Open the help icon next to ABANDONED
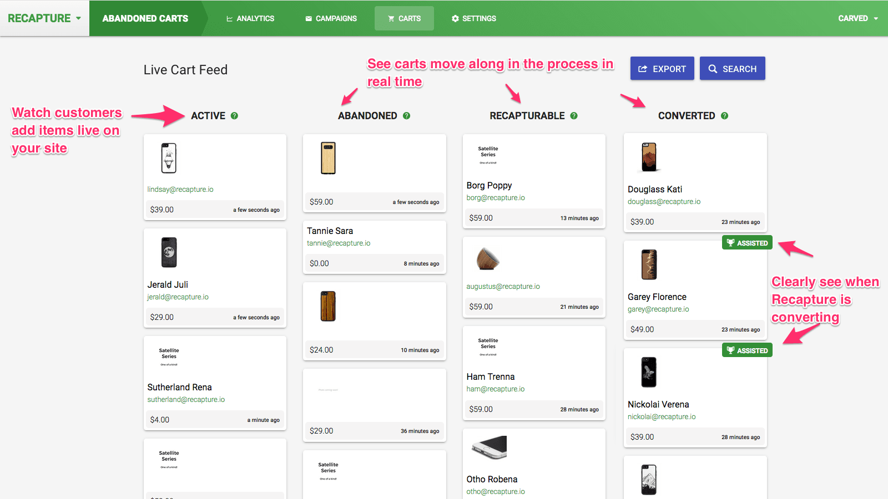 point(407,115)
